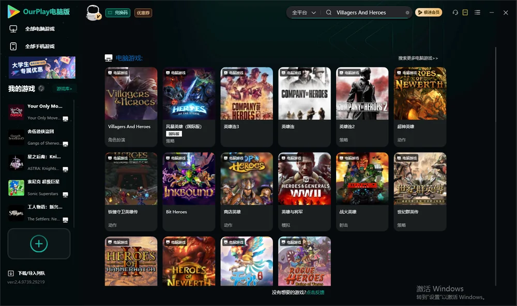Open the 风暴英雄 (国际服) game card
Screen dimensions: 517x306
[x=189, y=107]
